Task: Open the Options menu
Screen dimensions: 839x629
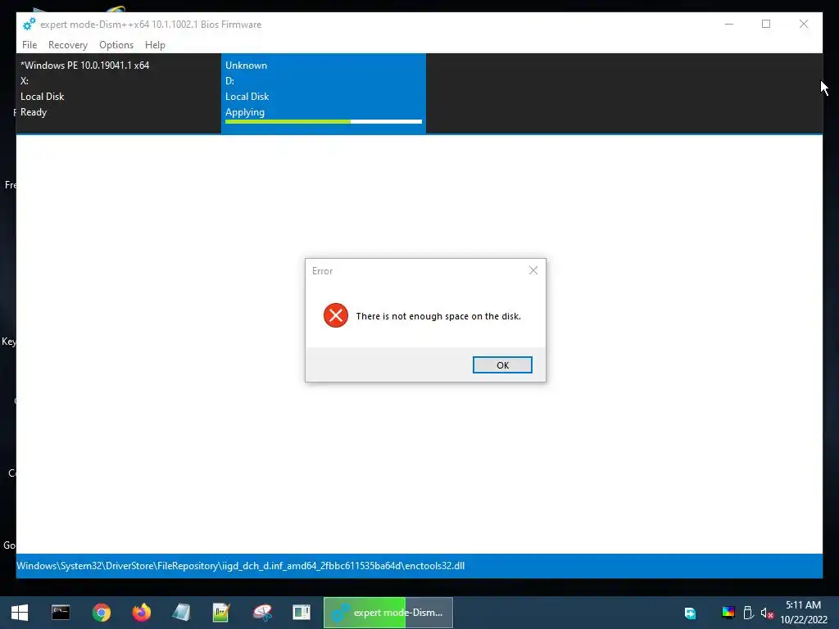Action: tap(116, 45)
